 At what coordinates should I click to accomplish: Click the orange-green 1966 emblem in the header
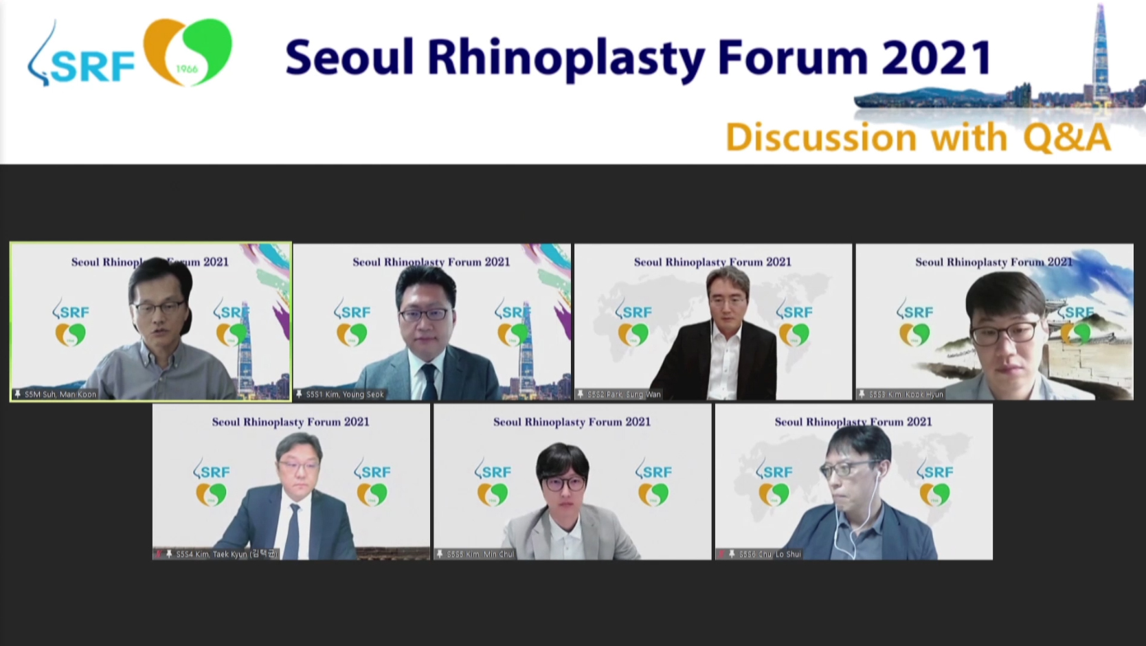[x=187, y=52]
